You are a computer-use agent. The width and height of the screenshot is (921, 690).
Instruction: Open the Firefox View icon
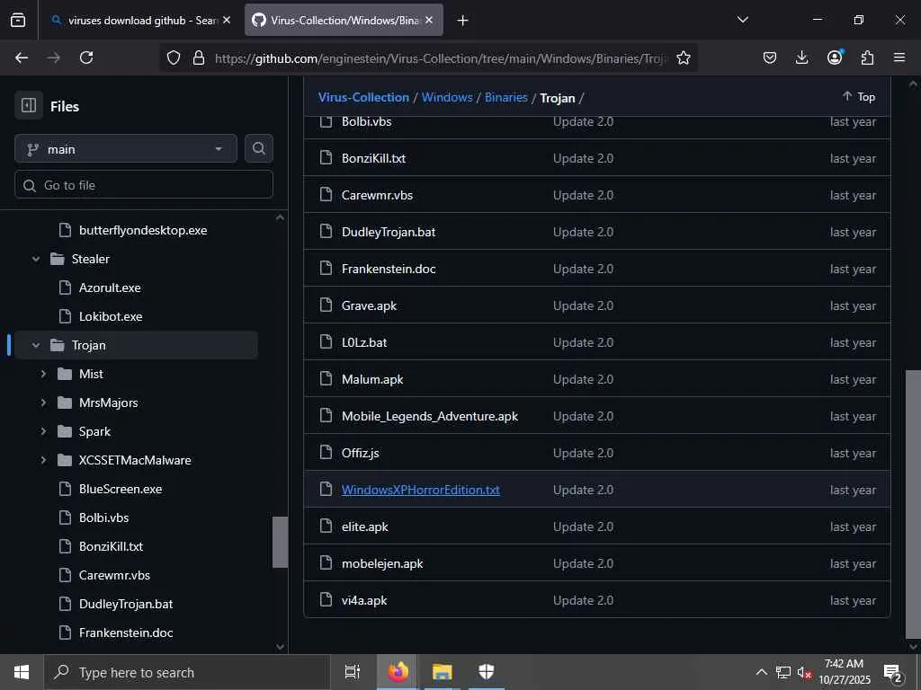click(18, 20)
